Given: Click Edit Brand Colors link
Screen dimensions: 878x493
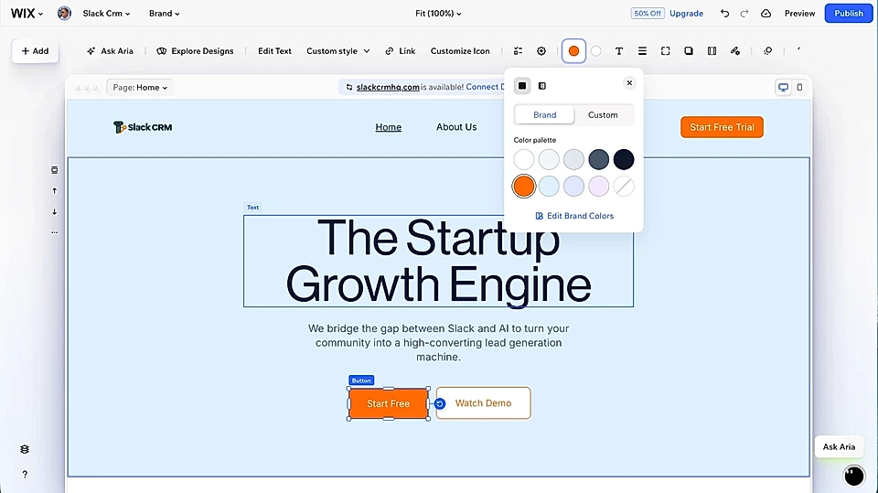Looking at the screenshot, I should 574,216.
